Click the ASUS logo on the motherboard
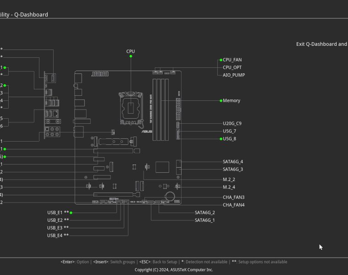The image size is (348, 275). pos(147,132)
